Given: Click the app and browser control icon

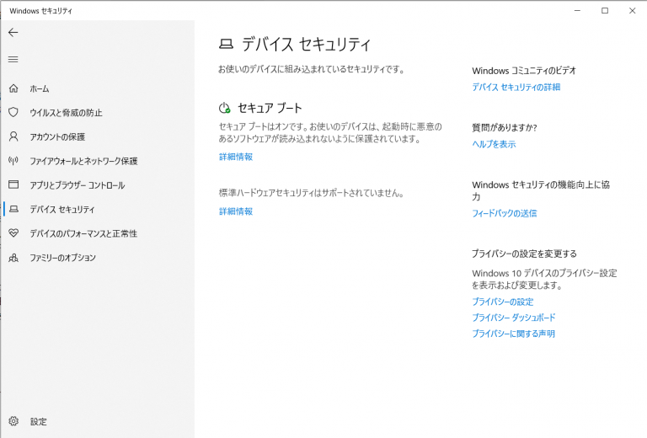Looking at the screenshot, I should click(13, 184).
